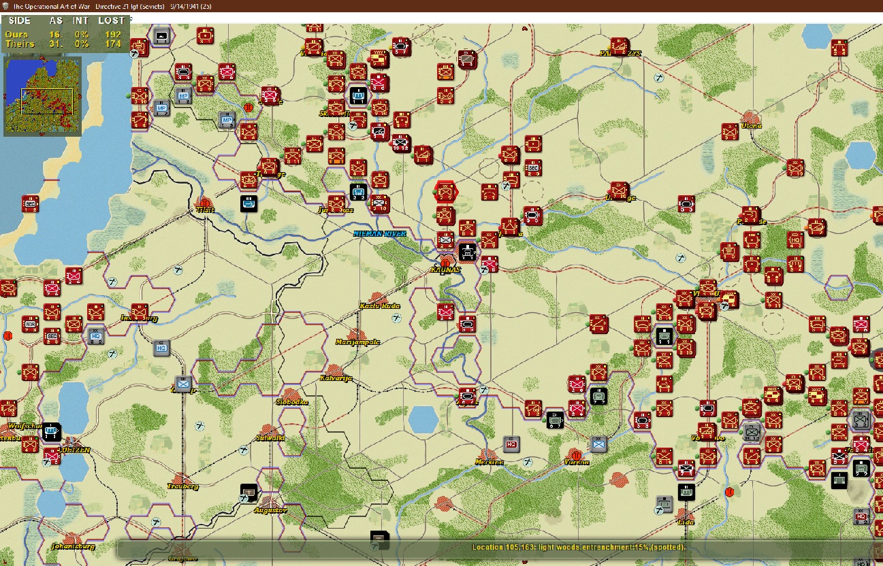883x566 pixels.
Task: Click the NIEMAN RIVER map label
Action: [x=380, y=233]
